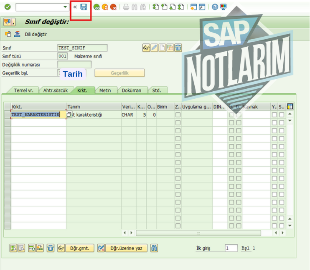Open the command field dropdown arrow
The height and width of the screenshot is (270, 310).
coord(65,7)
